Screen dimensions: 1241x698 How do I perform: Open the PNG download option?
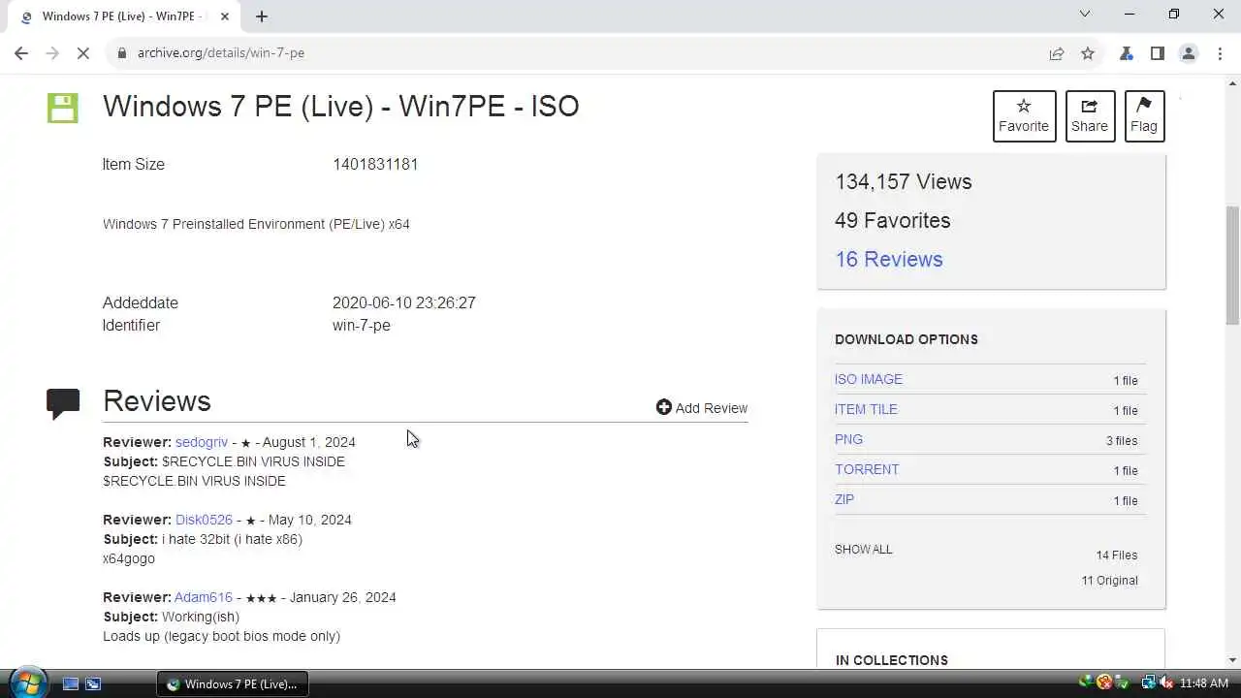pos(848,439)
